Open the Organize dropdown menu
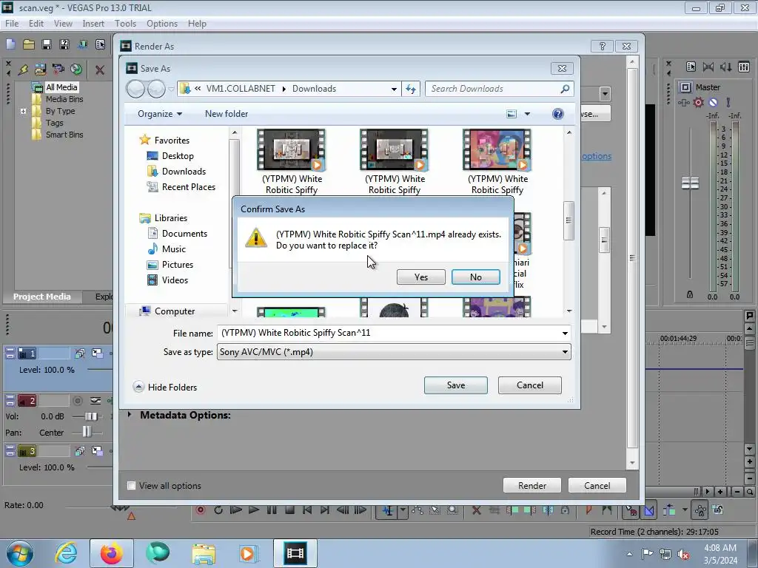758x568 pixels. [x=160, y=114]
